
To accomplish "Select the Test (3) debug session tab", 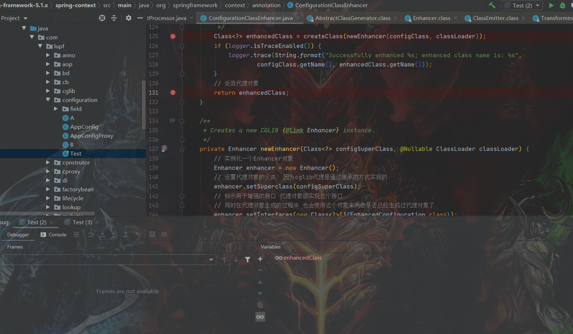I will (82, 222).
